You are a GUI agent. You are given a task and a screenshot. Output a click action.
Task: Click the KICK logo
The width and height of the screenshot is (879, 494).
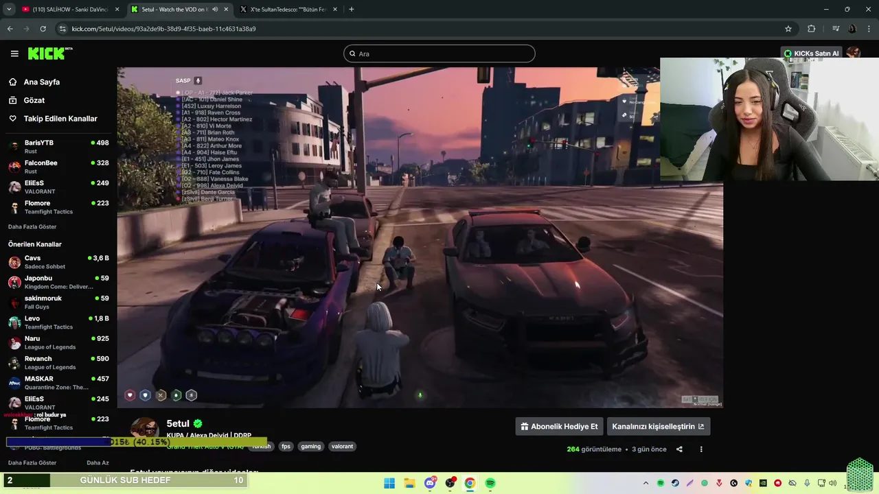pyautogui.click(x=50, y=54)
